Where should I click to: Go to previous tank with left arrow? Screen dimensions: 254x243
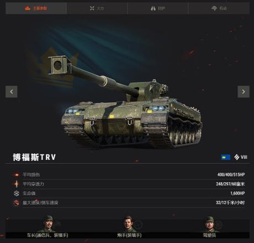(x=12, y=92)
